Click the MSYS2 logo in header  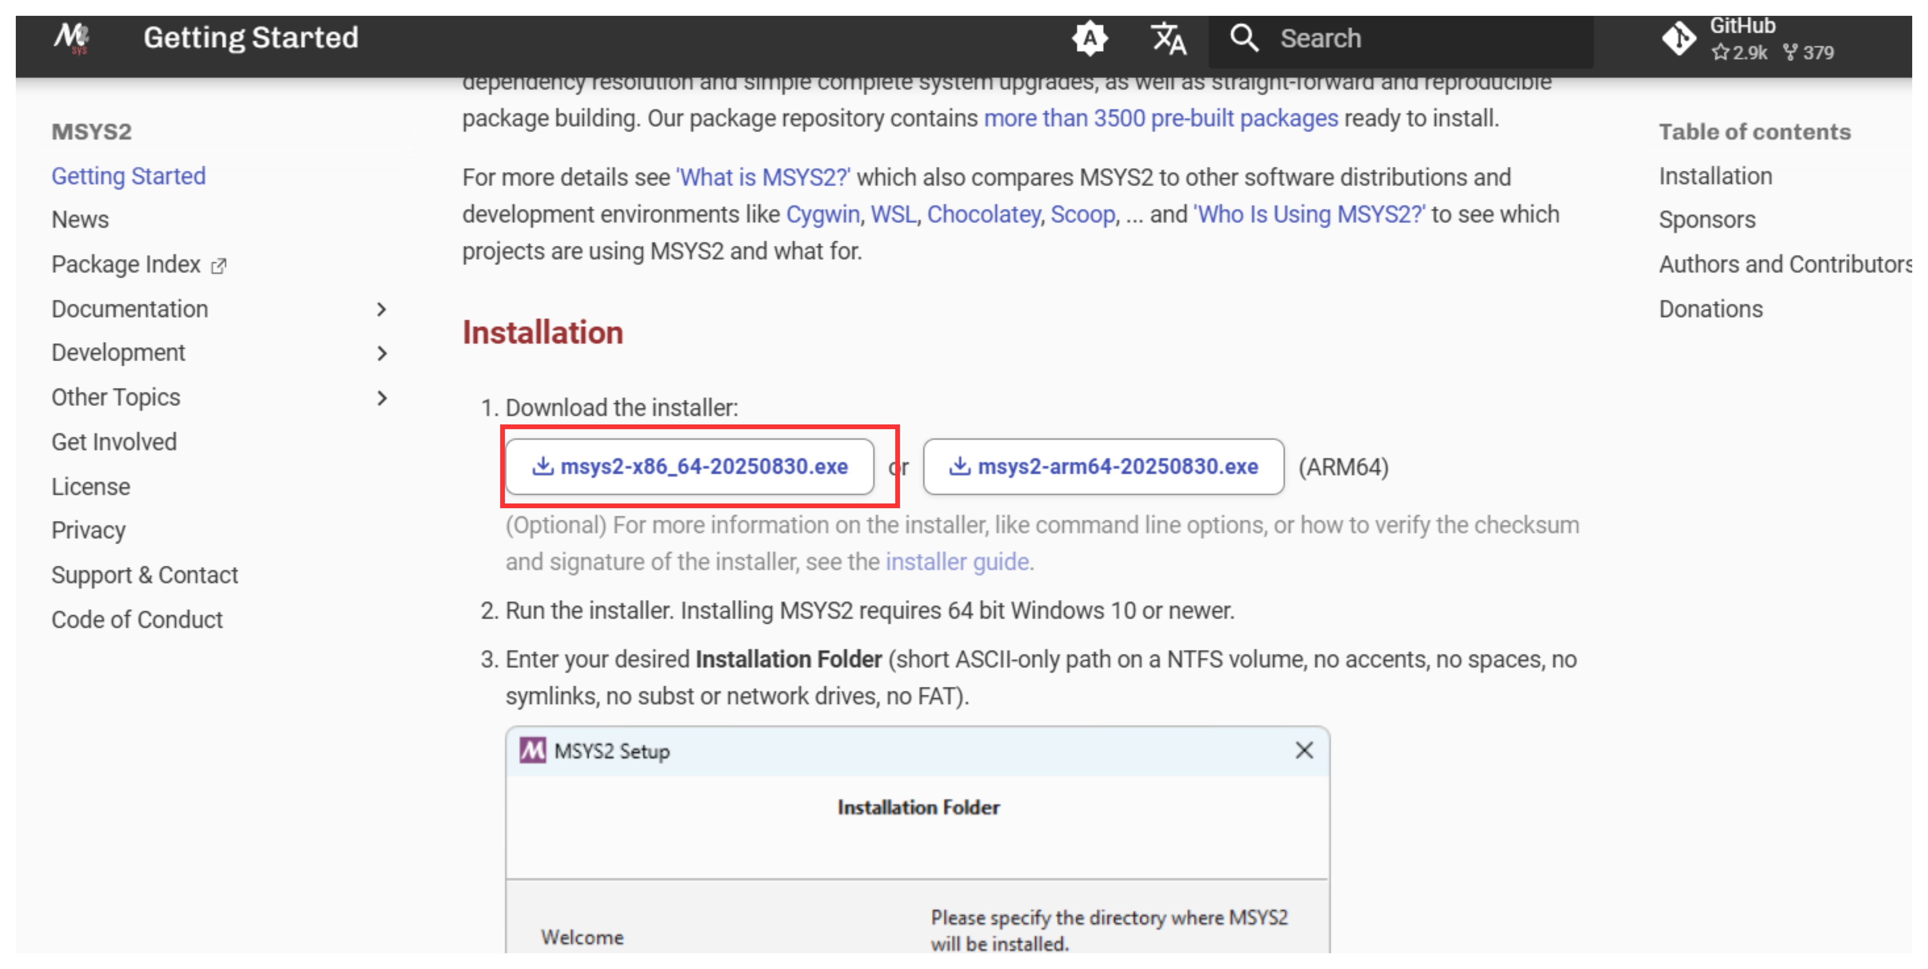click(x=72, y=38)
